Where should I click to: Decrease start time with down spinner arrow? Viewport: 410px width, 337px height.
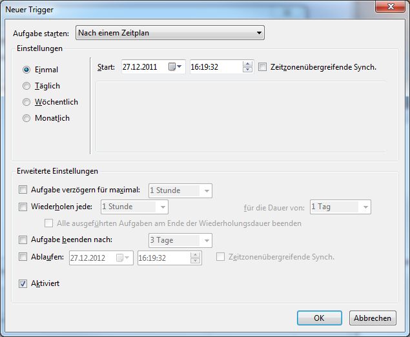(x=247, y=70)
